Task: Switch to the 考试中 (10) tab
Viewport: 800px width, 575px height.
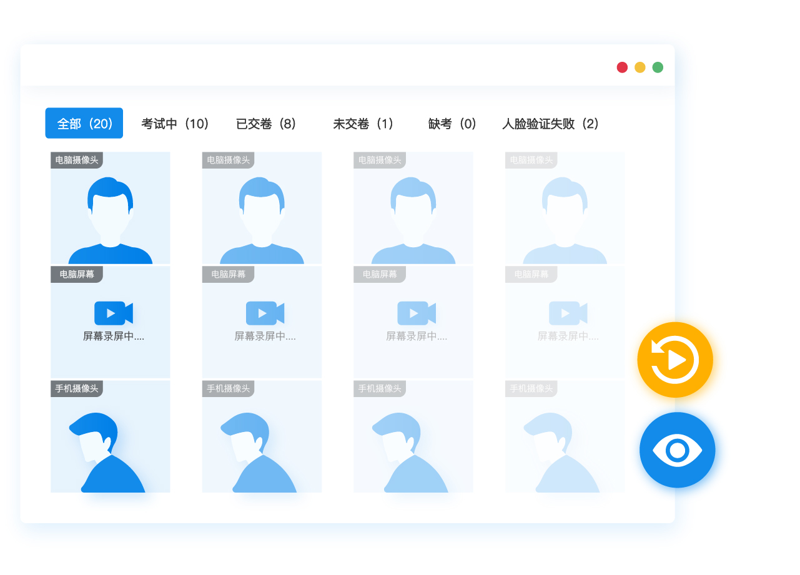Action: click(175, 124)
